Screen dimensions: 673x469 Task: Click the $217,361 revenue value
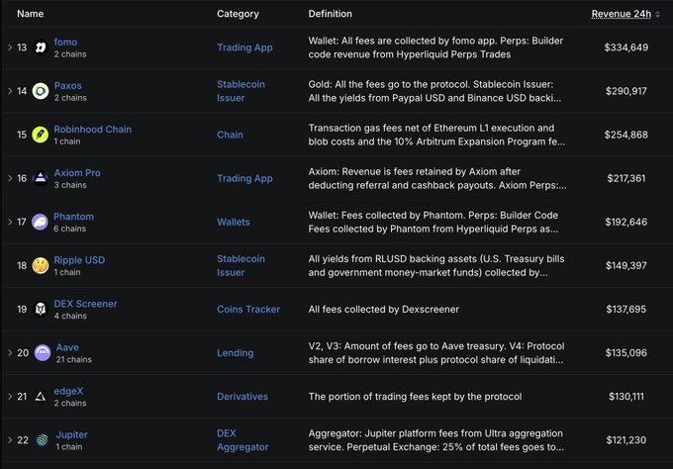tap(625, 178)
